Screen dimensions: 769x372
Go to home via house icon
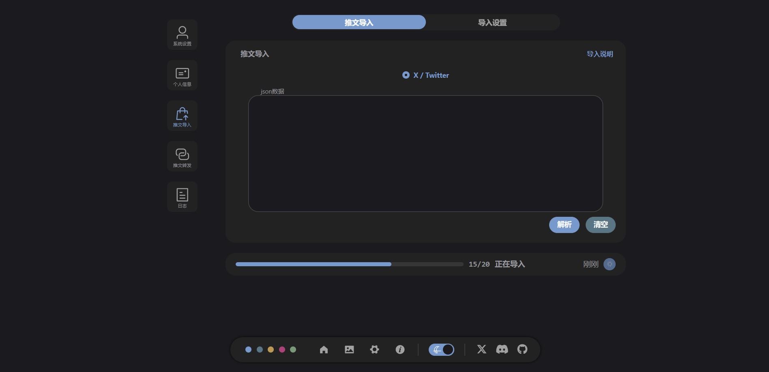pyautogui.click(x=324, y=349)
